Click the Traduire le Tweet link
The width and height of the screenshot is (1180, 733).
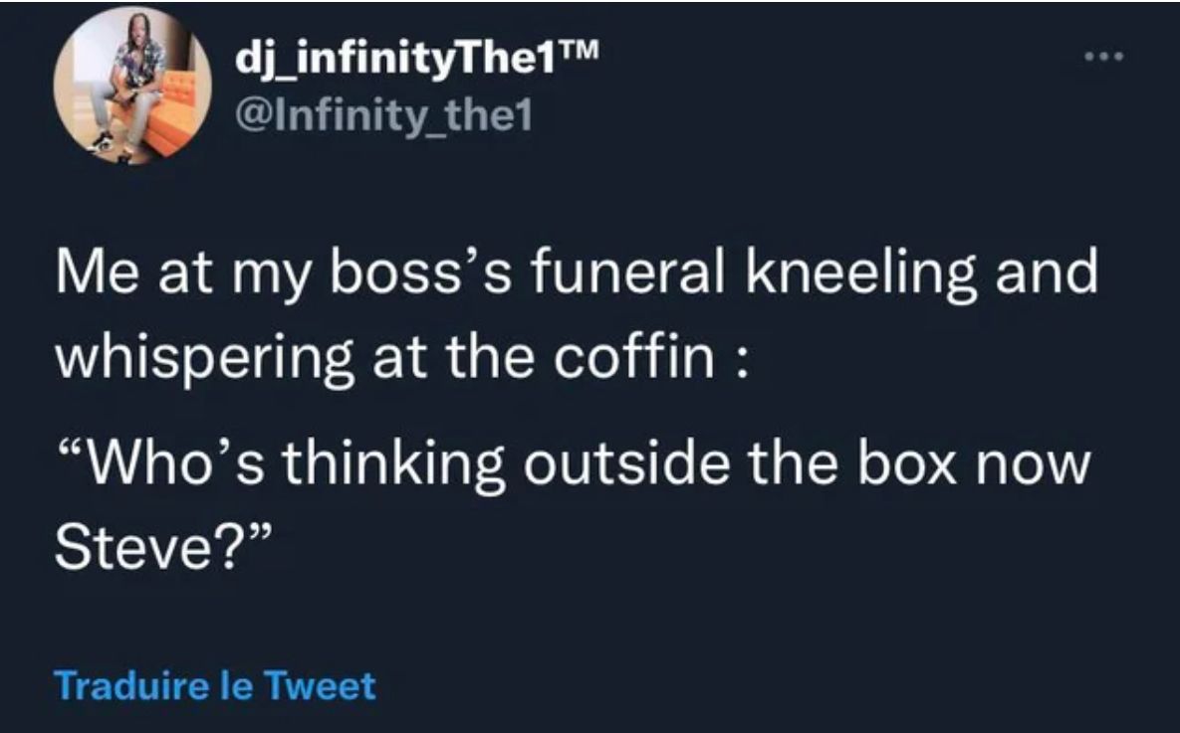(215, 686)
